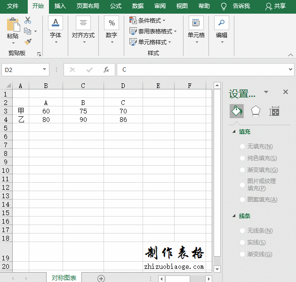Select 渐变线(G) radio option
Screen dimensions: 296x282
(x=242, y=254)
